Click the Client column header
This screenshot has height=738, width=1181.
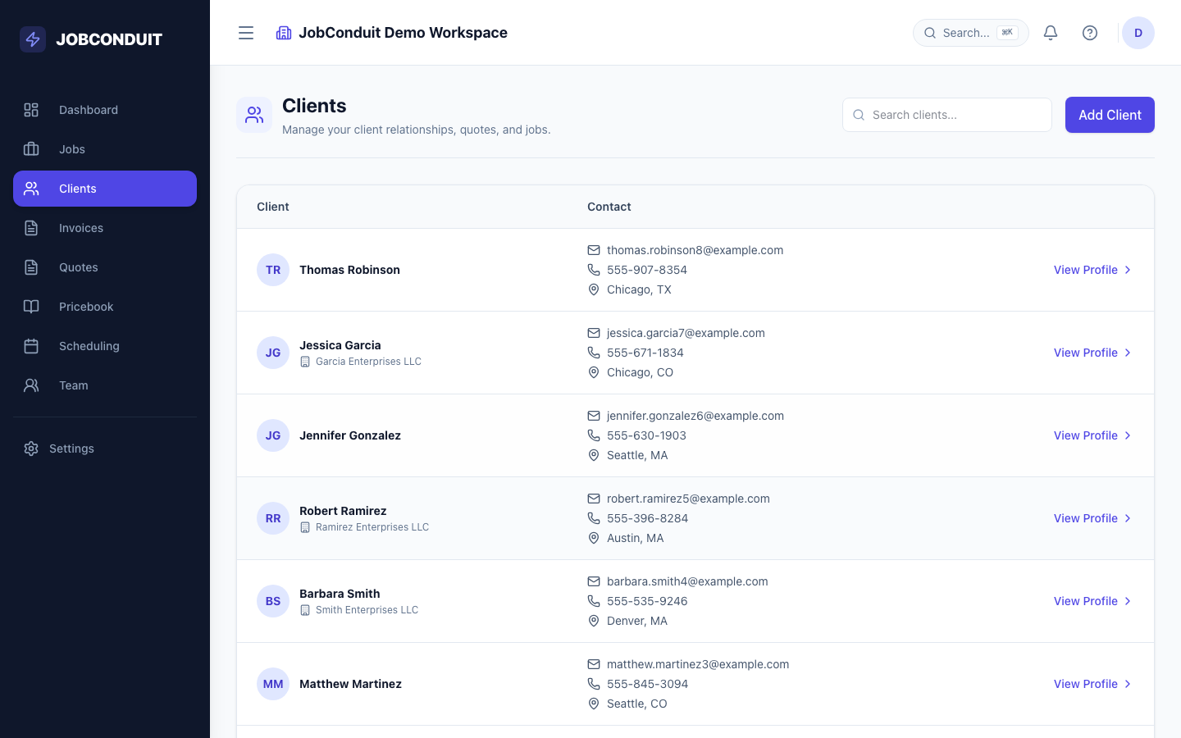pyautogui.click(x=273, y=207)
